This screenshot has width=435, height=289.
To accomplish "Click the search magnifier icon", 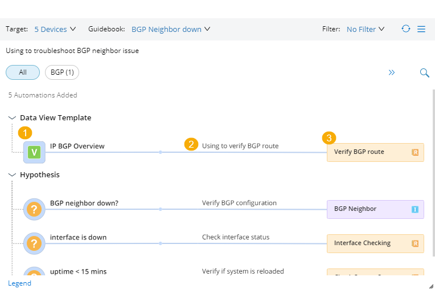I will (x=424, y=72).
